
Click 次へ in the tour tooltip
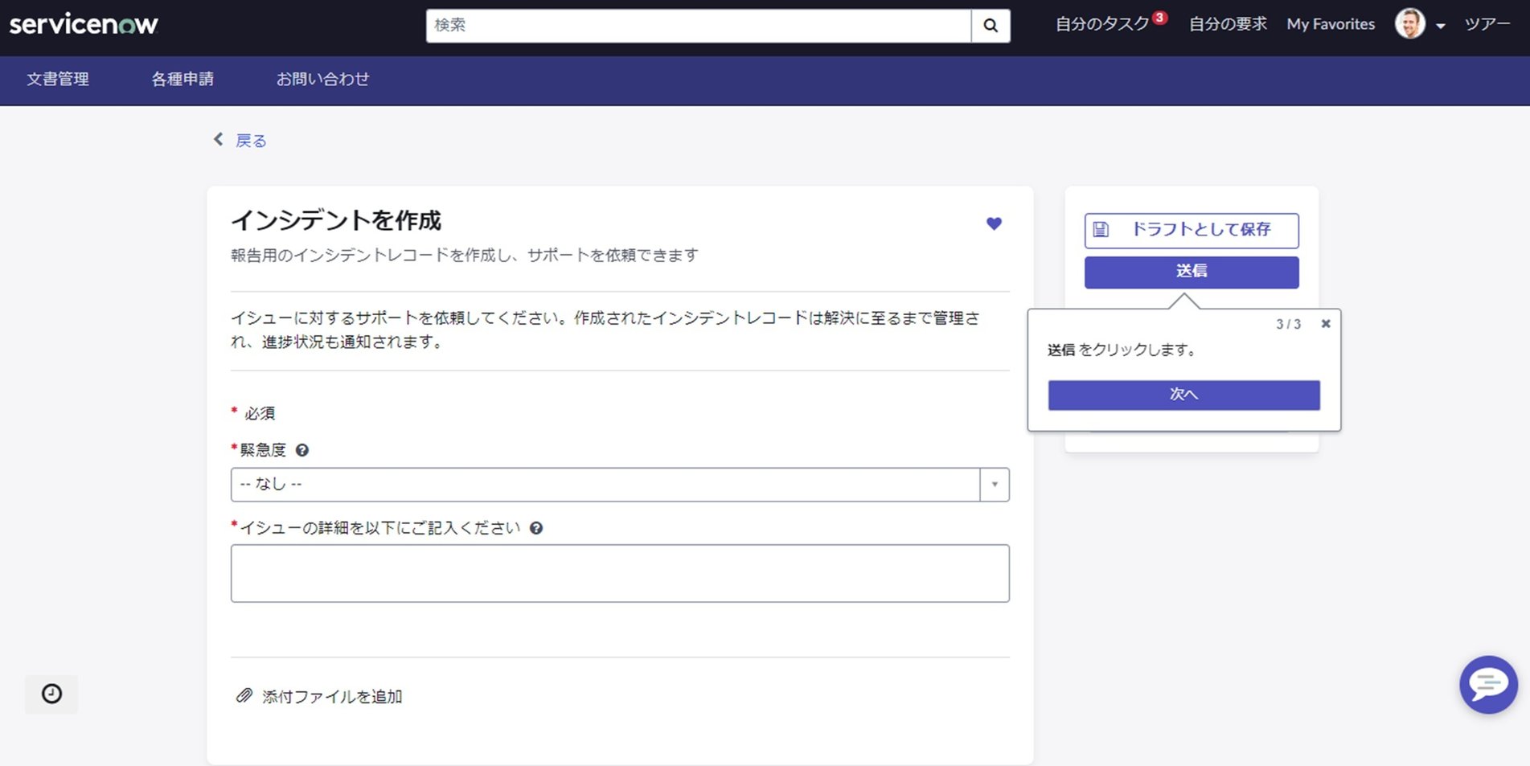(1183, 394)
